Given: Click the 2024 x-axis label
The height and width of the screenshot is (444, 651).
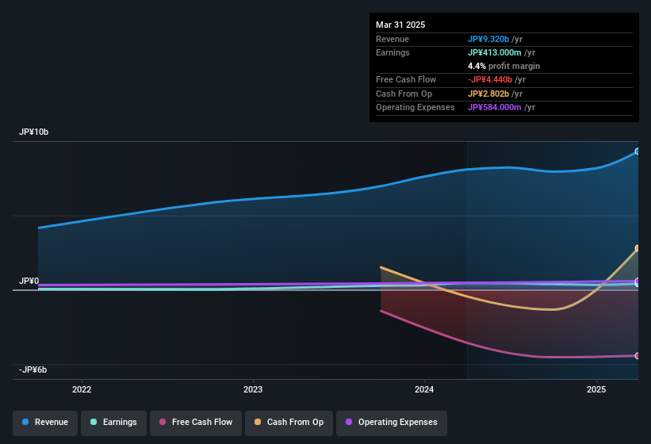Looking at the screenshot, I should (x=424, y=389).
